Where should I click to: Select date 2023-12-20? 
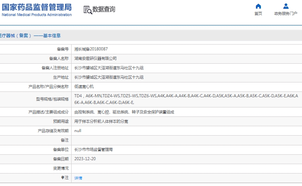[85, 159]
